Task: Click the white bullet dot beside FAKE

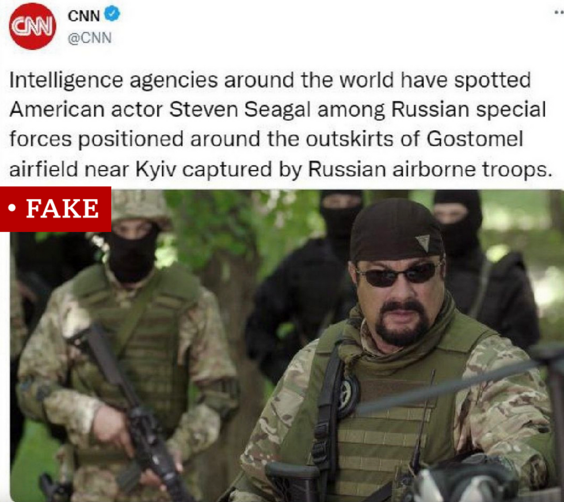Action: 12,208
